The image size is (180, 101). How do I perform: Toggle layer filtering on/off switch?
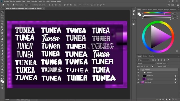(168, 59)
